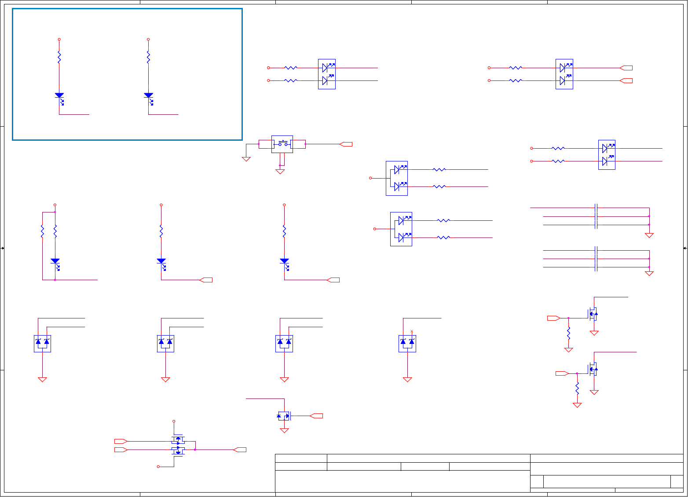The height and width of the screenshot is (497, 688).
Task: Select the pushbutton switch symbol
Action: [x=282, y=144]
